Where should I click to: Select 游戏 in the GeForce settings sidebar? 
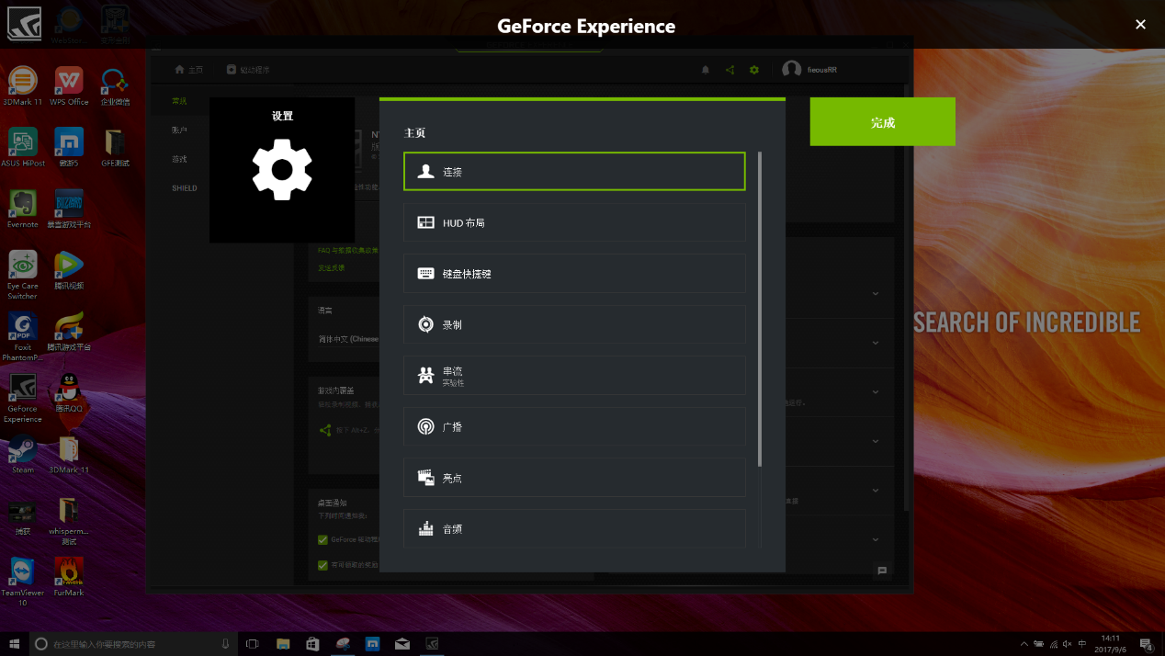point(179,159)
